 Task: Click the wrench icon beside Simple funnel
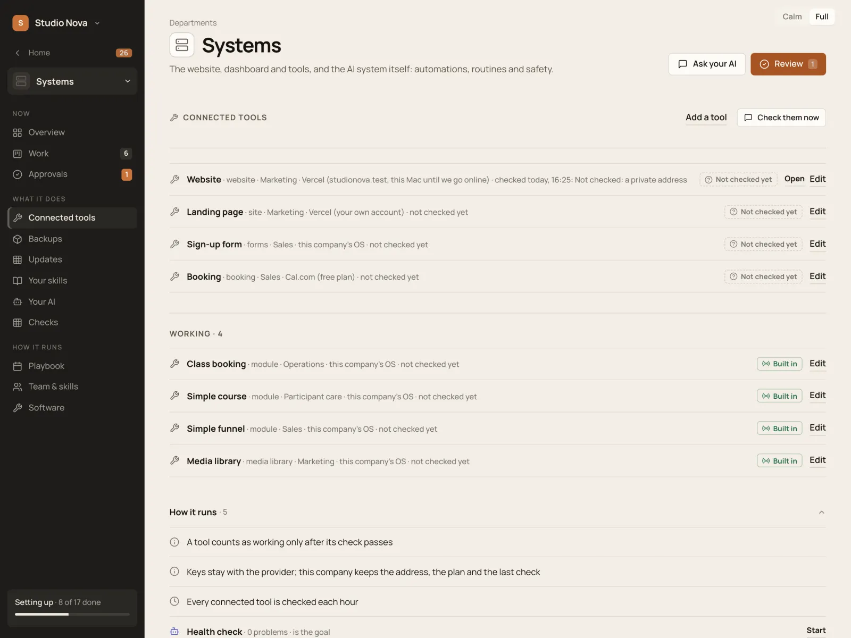point(174,429)
